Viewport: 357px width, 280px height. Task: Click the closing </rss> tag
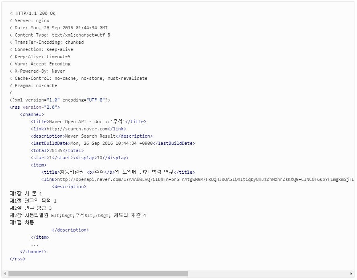(x=17, y=259)
